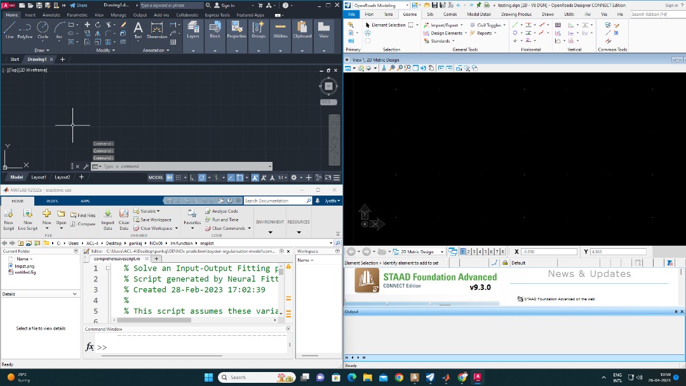Image resolution: width=686 pixels, height=386 pixels.
Task: Select the Arc tool in AutoCAD
Action: [59, 30]
